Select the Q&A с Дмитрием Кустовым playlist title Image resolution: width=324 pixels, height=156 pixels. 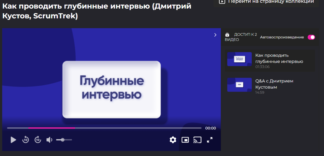pos(274,84)
